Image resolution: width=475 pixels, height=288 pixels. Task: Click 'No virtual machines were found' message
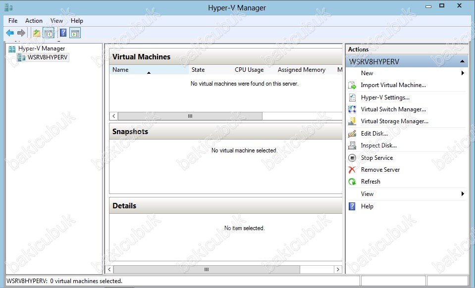click(x=245, y=84)
